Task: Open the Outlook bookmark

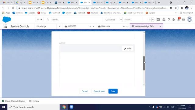Action: click(18, 13)
